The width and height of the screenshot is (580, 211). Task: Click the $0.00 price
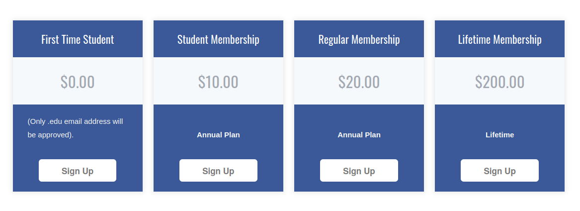click(78, 82)
